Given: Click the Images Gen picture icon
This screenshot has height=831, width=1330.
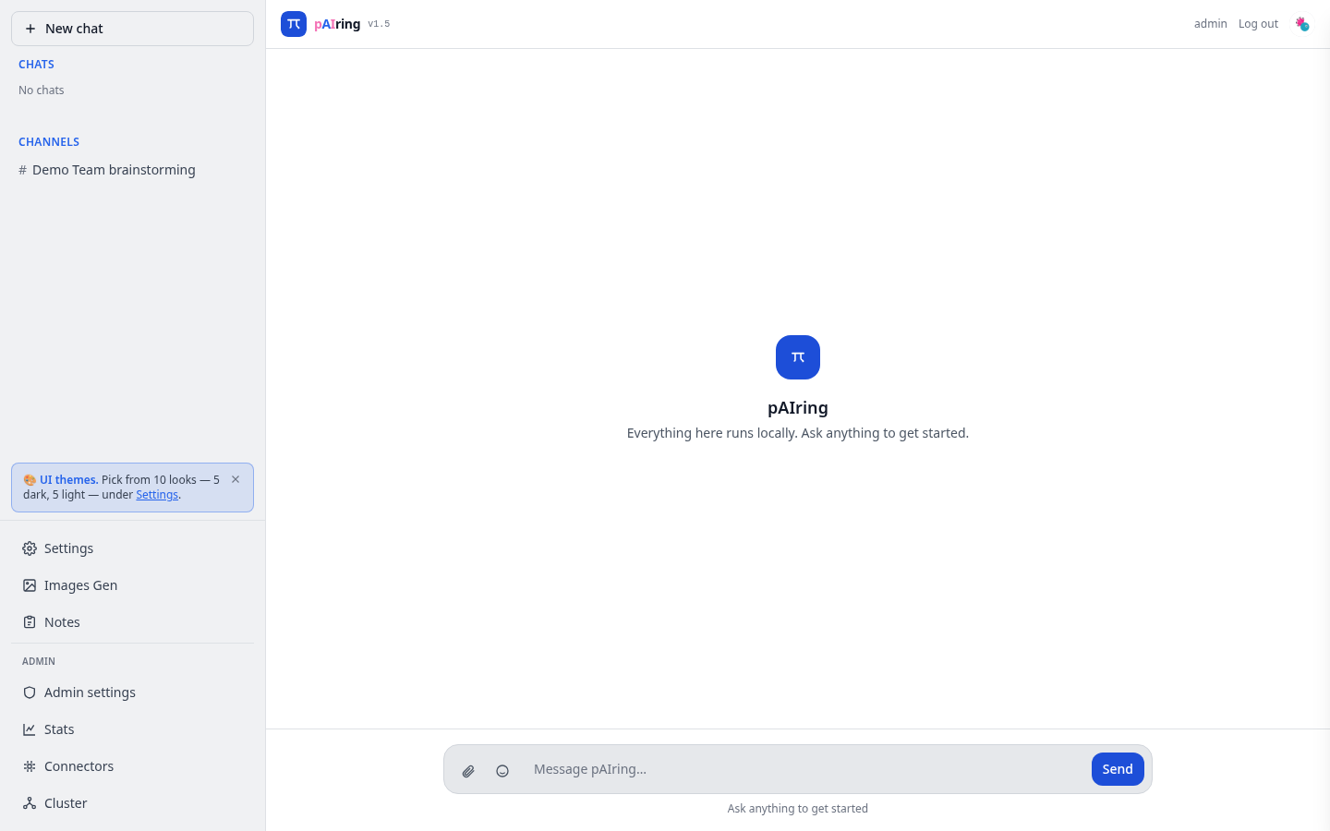Looking at the screenshot, I should tap(30, 585).
